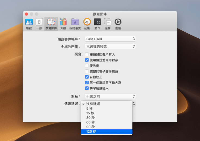Uncheck 使用傳送並同時封存 option
This screenshot has height=141, width=200.
[87, 60]
